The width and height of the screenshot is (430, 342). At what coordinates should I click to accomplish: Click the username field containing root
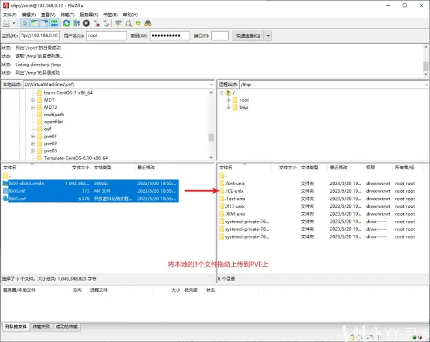106,36
